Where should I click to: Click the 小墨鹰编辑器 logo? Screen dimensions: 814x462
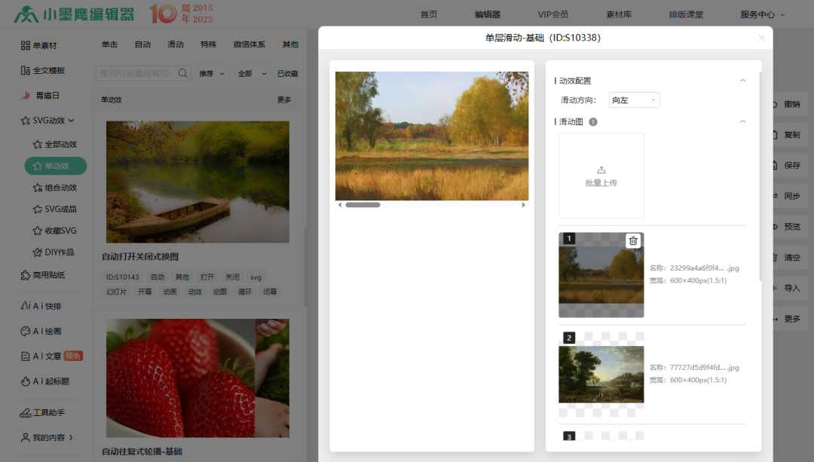click(x=74, y=14)
